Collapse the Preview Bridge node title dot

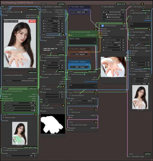point(131,71)
